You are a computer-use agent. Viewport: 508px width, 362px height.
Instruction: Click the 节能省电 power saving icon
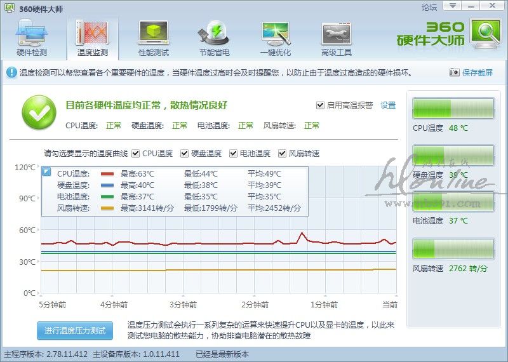[x=214, y=38]
